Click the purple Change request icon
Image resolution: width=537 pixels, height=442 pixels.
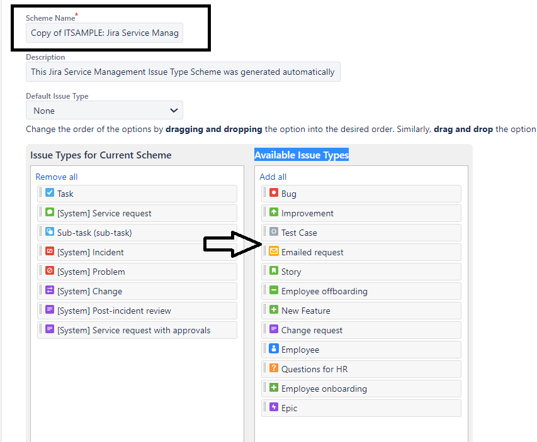(274, 329)
